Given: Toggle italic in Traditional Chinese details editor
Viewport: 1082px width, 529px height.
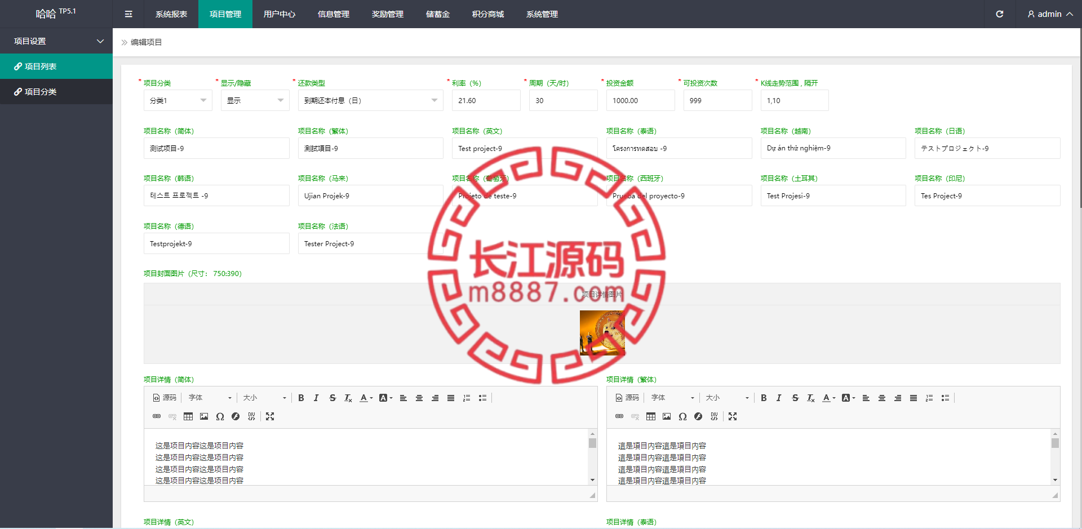Looking at the screenshot, I should (x=779, y=398).
